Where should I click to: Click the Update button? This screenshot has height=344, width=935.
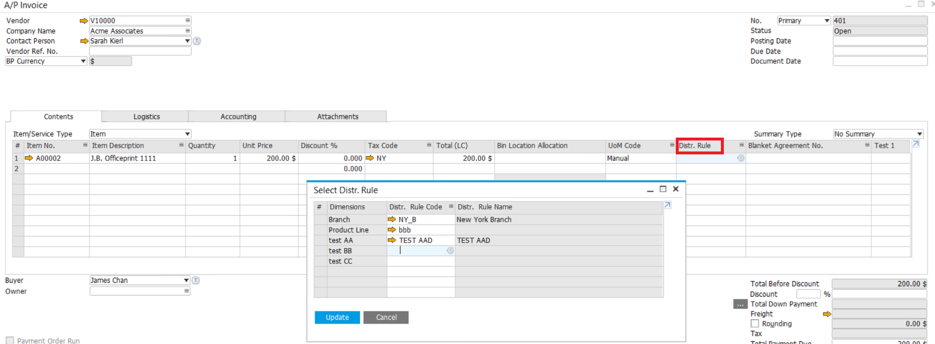pyautogui.click(x=337, y=317)
